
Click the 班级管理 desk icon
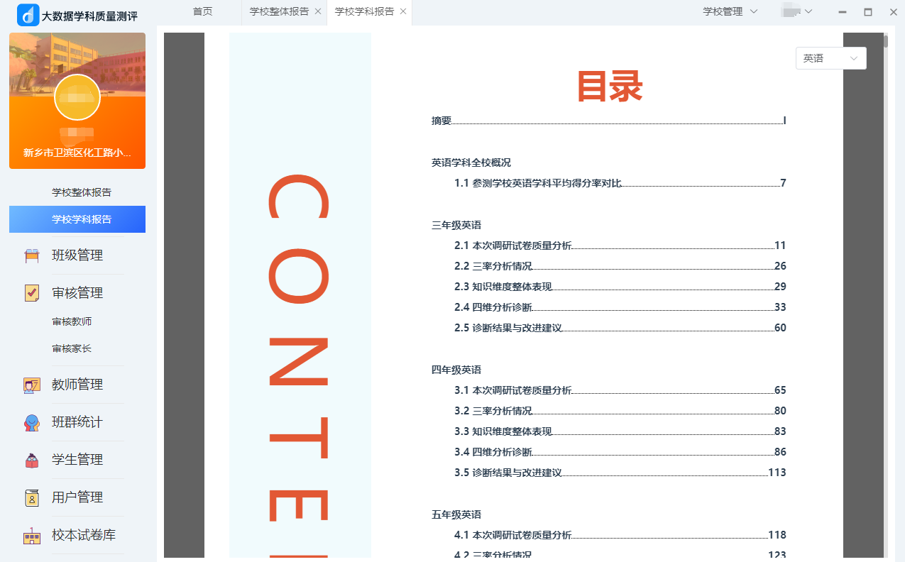tap(32, 255)
